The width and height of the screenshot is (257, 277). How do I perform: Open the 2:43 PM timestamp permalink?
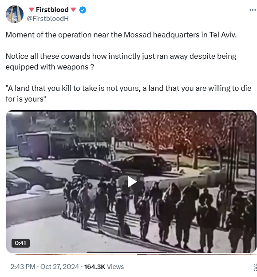coord(23,267)
